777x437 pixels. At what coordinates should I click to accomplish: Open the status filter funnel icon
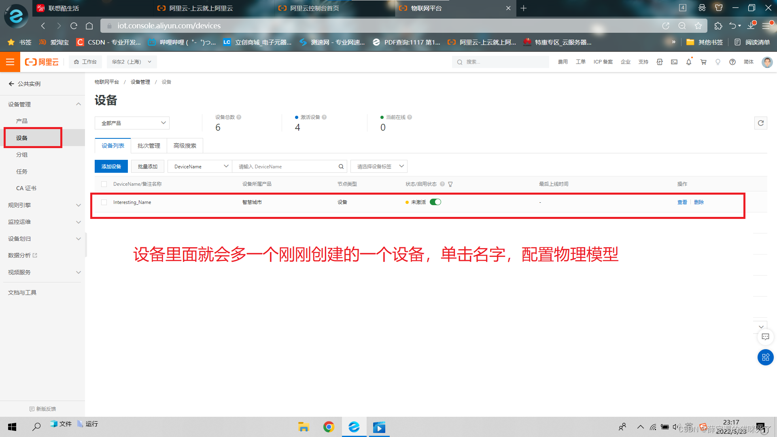(x=450, y=184)
